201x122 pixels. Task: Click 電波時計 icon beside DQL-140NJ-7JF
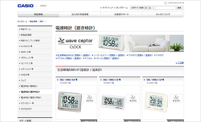pyautogui.click(x=133, y=98)
